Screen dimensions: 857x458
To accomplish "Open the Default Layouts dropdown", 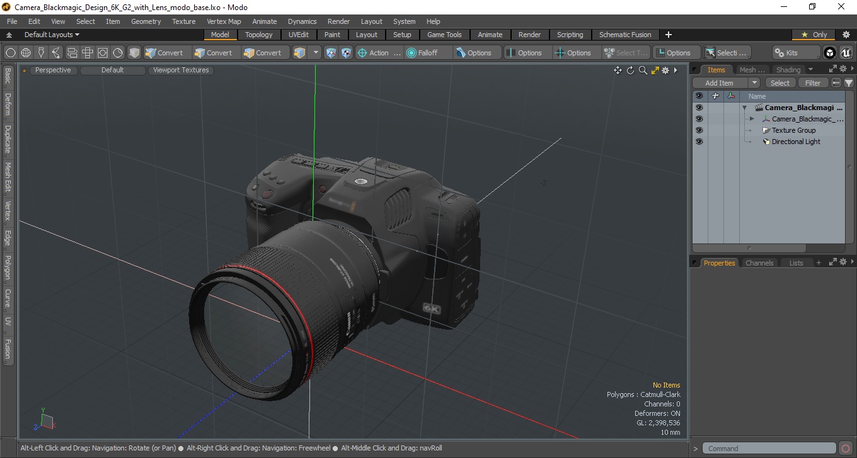I will [x=52, y=35].
